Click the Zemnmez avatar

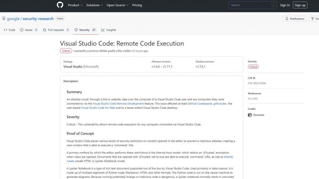250,115
